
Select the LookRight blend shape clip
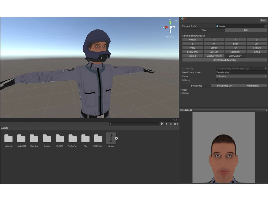coord(235,52)
